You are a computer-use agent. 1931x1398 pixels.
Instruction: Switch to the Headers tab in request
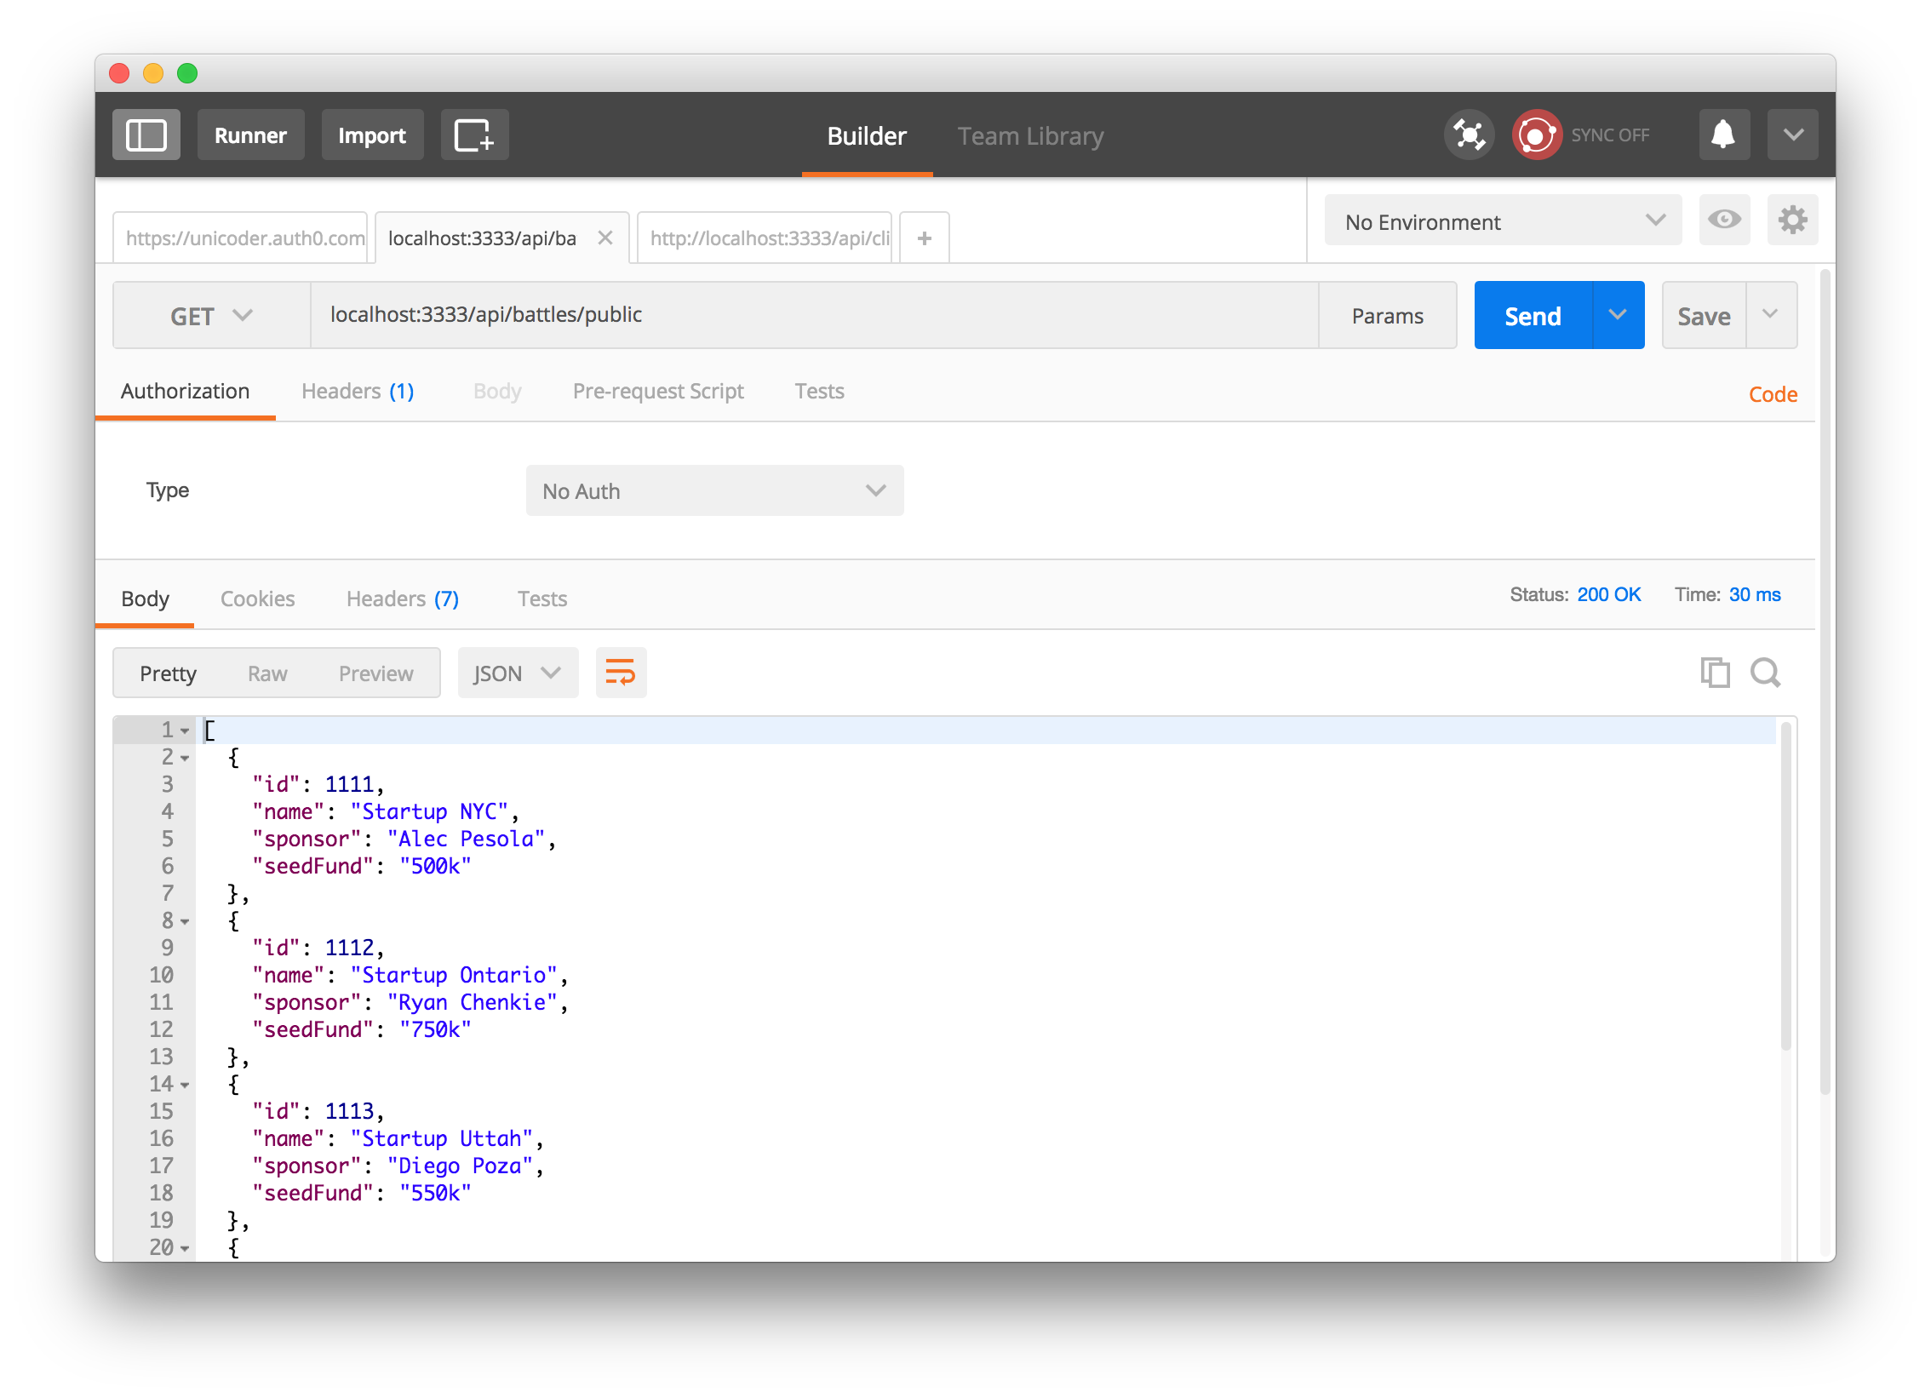pos(358,392)
